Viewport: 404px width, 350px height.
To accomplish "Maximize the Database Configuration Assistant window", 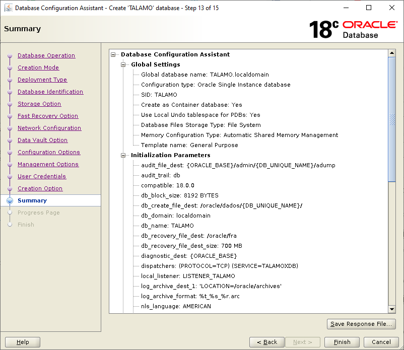I will click(x=369, y=8).
